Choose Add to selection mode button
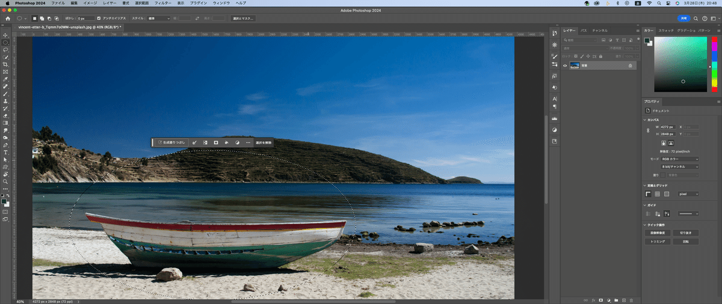The width and height of the screenshot is (722, 304). coord(41,19)
